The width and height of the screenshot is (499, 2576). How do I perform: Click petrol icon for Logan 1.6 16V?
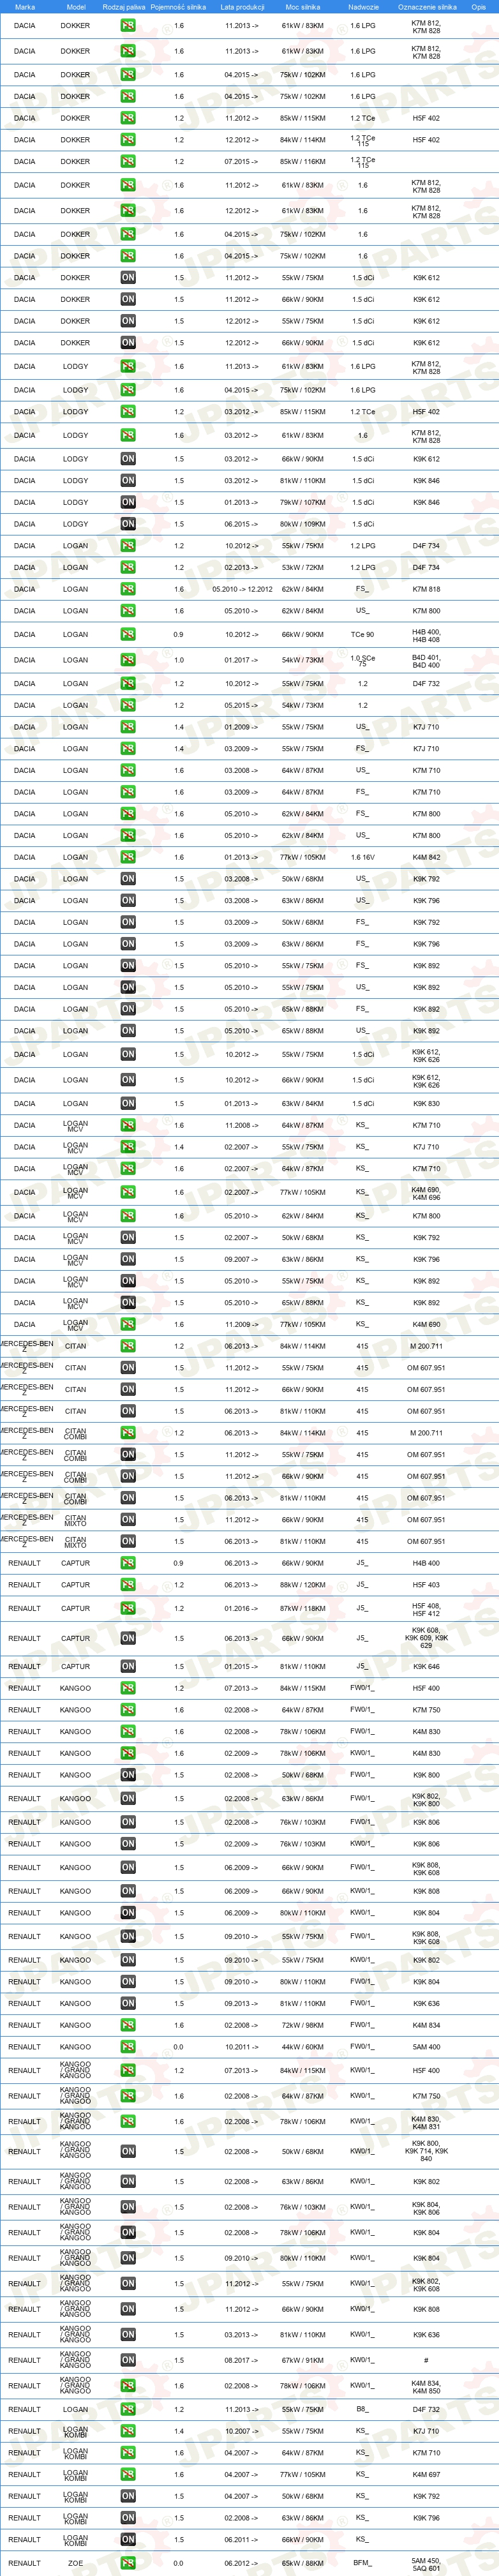pyautogui.click(x=128, y=857)
